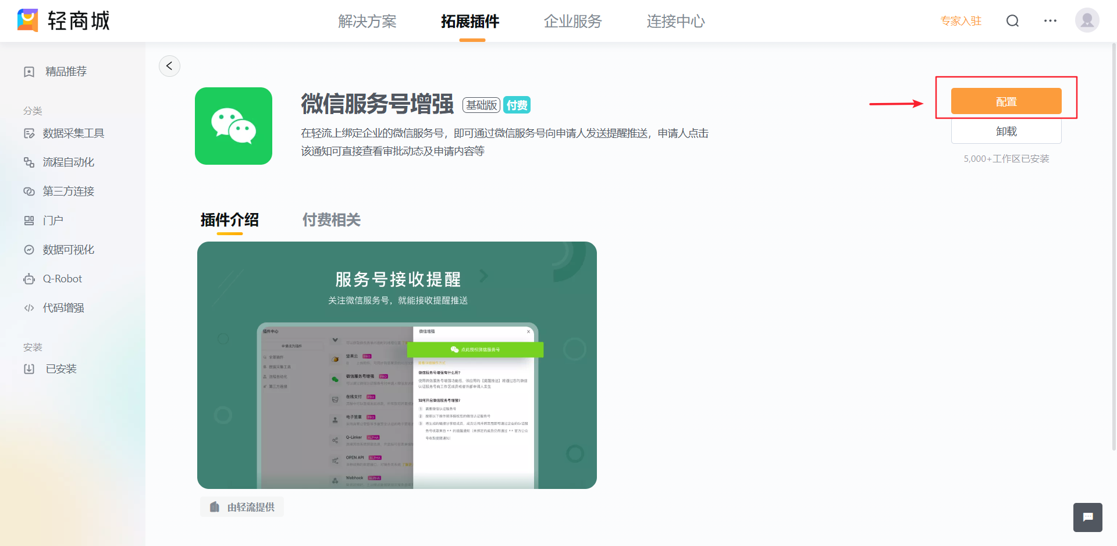Open the three-dot more menu

pos(1050,21)
